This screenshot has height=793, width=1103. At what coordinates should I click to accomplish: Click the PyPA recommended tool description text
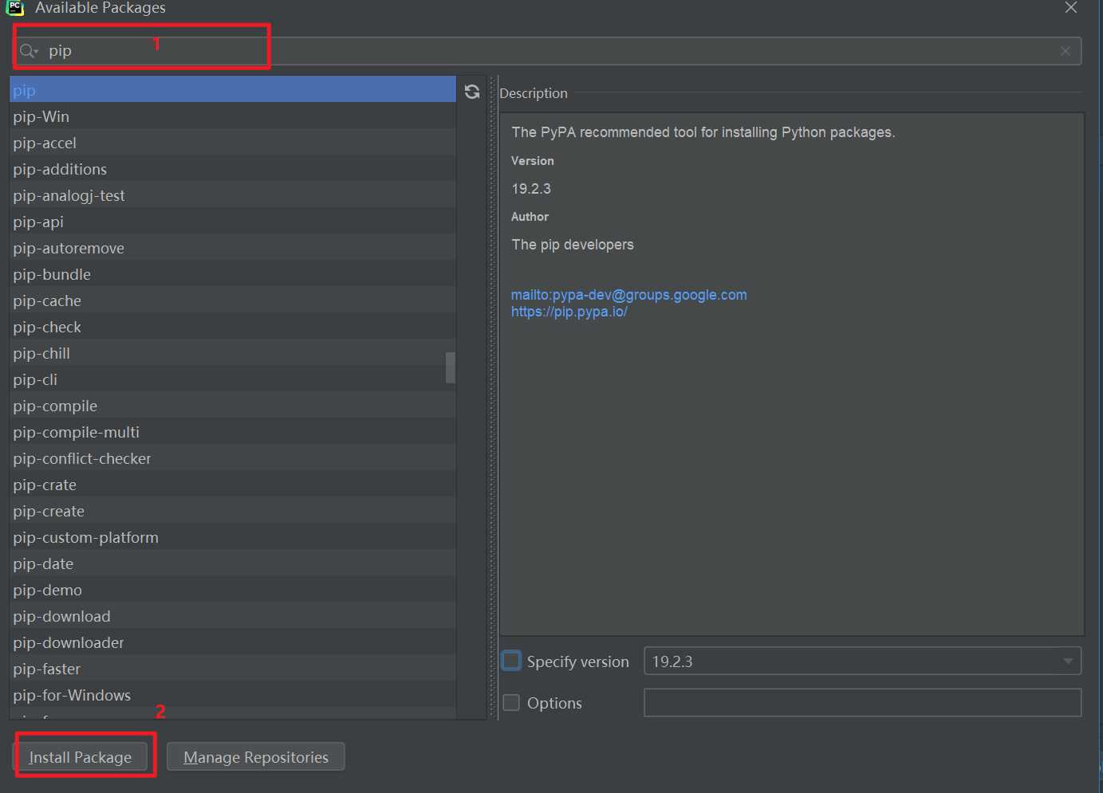703,132
